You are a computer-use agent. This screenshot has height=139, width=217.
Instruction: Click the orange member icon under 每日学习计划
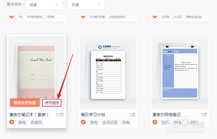(83, 122)
